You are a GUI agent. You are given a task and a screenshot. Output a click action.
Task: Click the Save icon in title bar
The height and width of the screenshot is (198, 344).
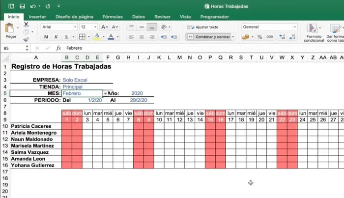click(22, 6)
